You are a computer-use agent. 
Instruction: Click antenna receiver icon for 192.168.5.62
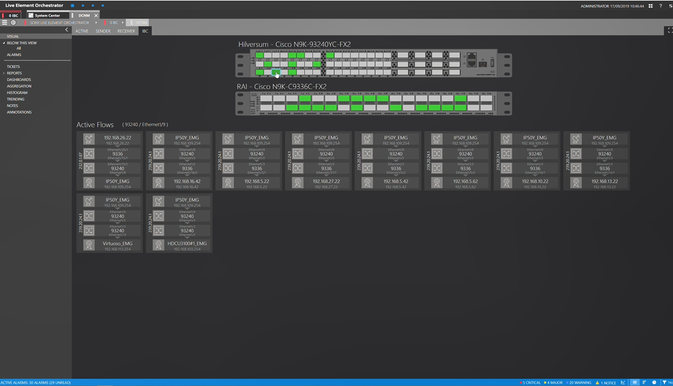[x=436, y=183]
